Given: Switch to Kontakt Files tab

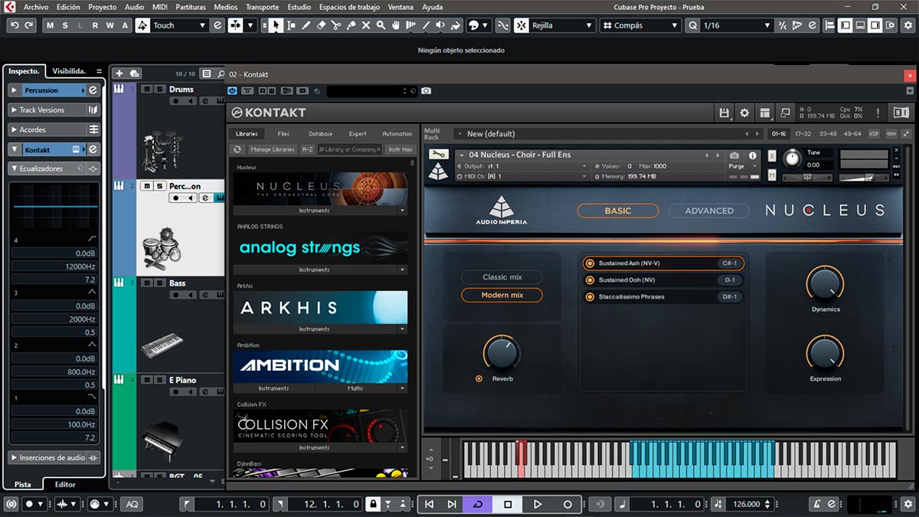Looking at the screenshot, I should pos(283,133).
